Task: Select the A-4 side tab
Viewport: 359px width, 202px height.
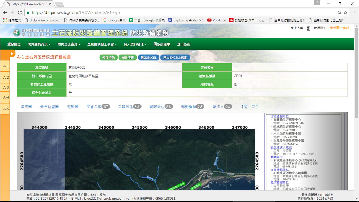Action: click(x=5, y=98)
